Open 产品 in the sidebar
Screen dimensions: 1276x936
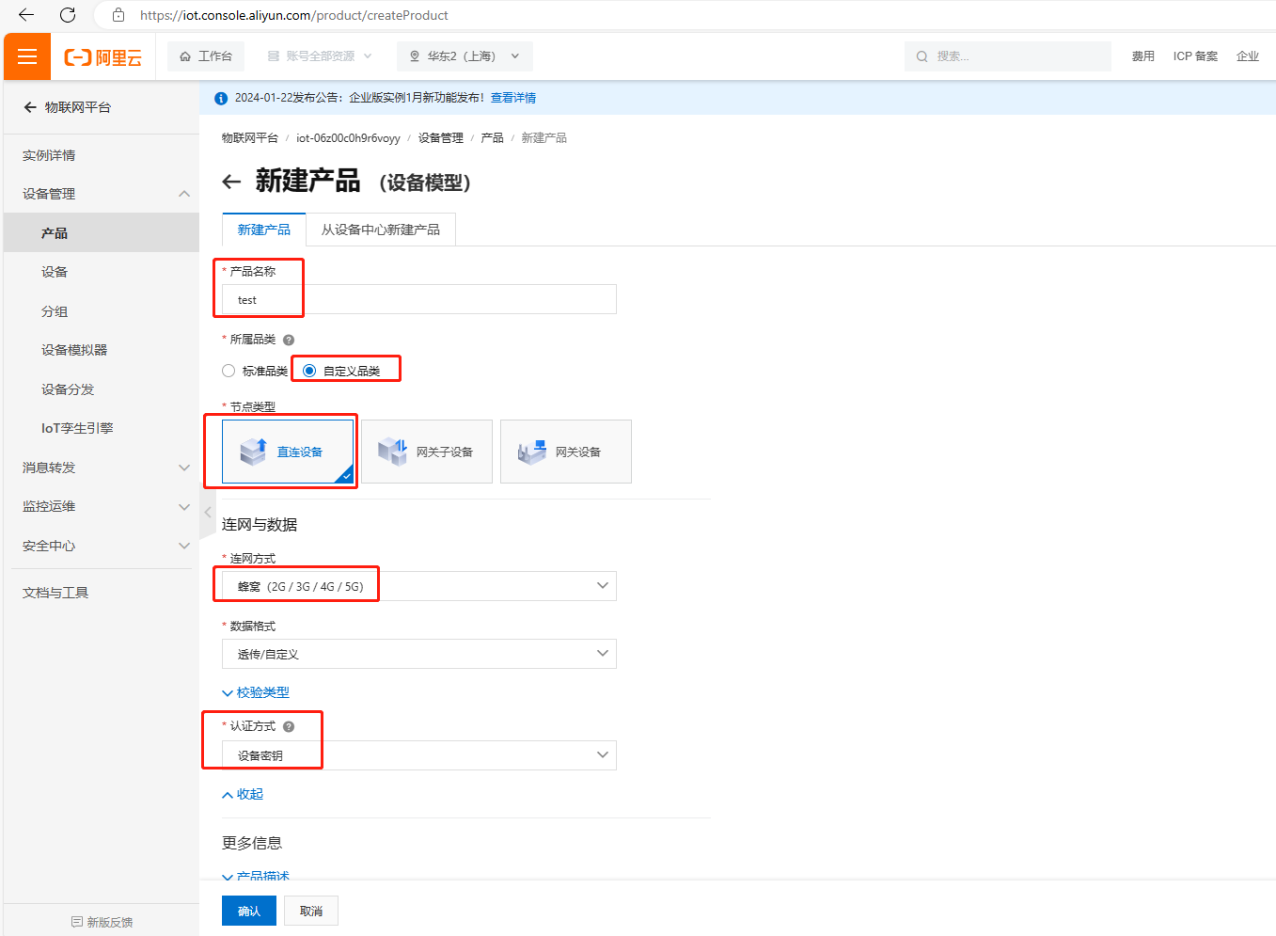102,233
